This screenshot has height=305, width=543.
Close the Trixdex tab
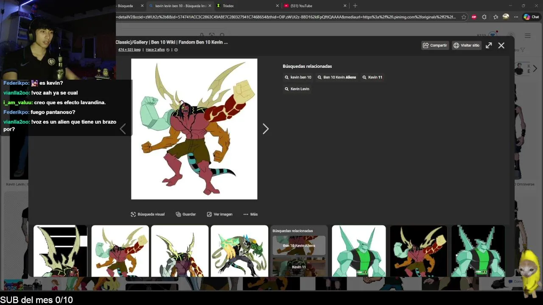tap(277, 6)
